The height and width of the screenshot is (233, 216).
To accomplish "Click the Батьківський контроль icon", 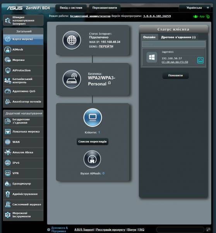I will click(8, 81).
